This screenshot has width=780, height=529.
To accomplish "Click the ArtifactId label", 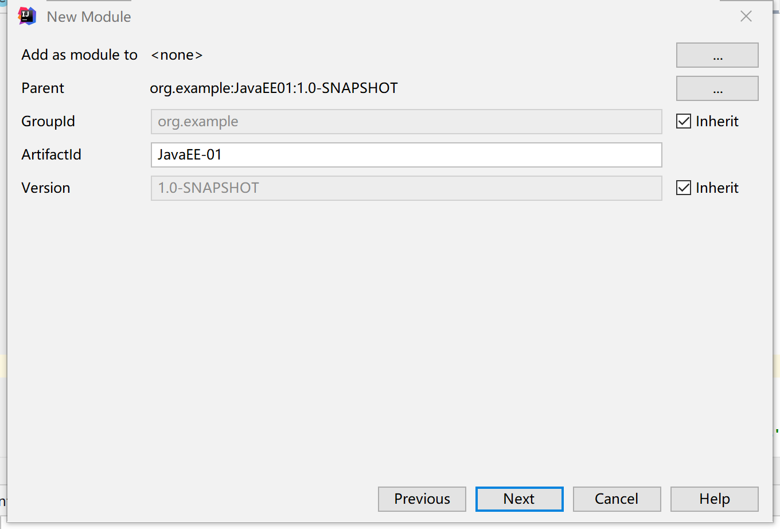I will [x=51, y=155].
